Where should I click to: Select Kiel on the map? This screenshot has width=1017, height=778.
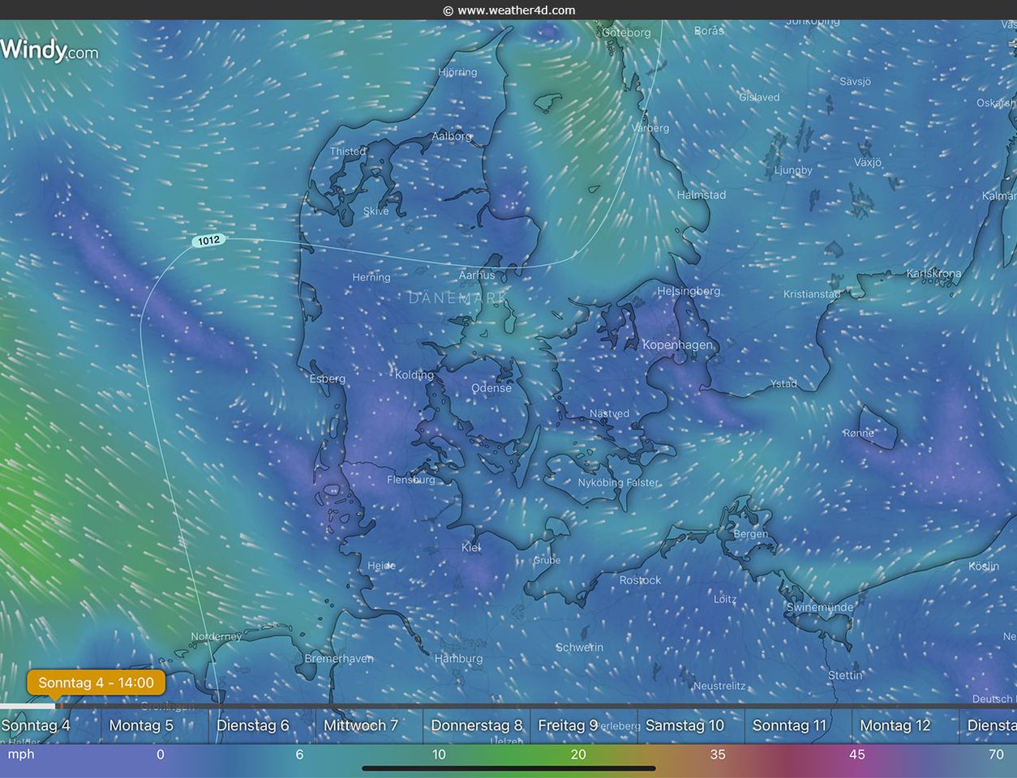point(471,547)
